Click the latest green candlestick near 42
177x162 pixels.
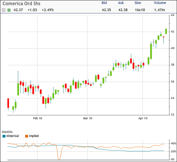tap(166, 32)
